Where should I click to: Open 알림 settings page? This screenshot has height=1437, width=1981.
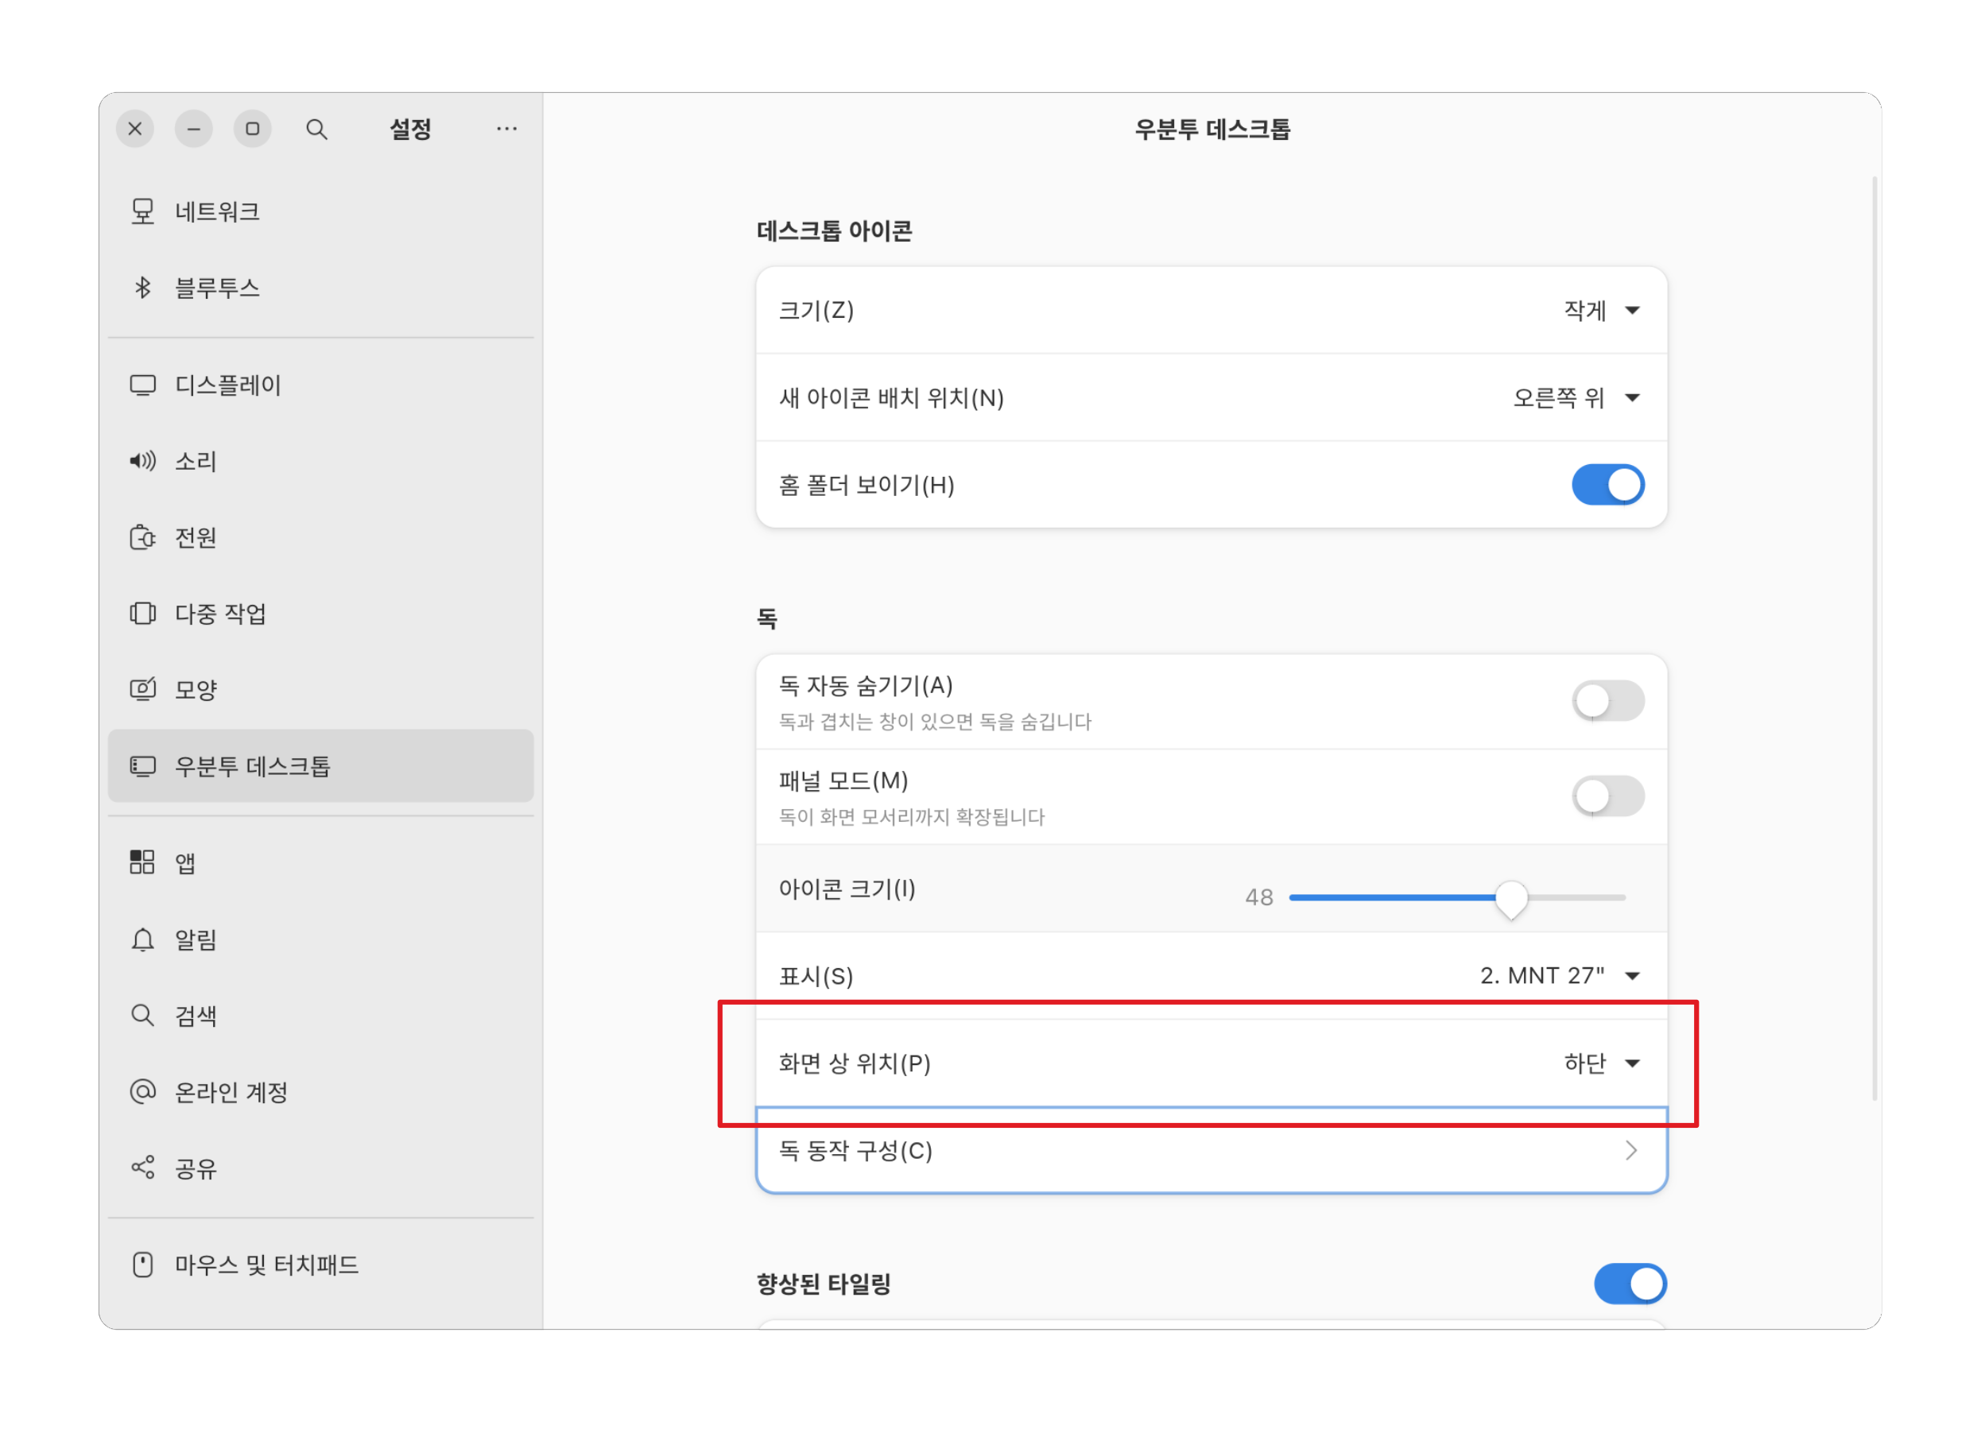[x=320, y=939]
